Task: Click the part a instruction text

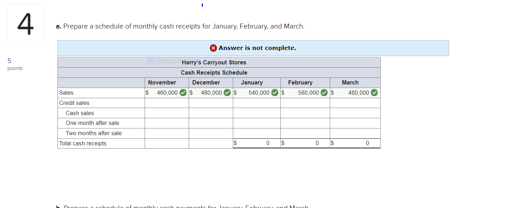Action: tap(180, 26)
